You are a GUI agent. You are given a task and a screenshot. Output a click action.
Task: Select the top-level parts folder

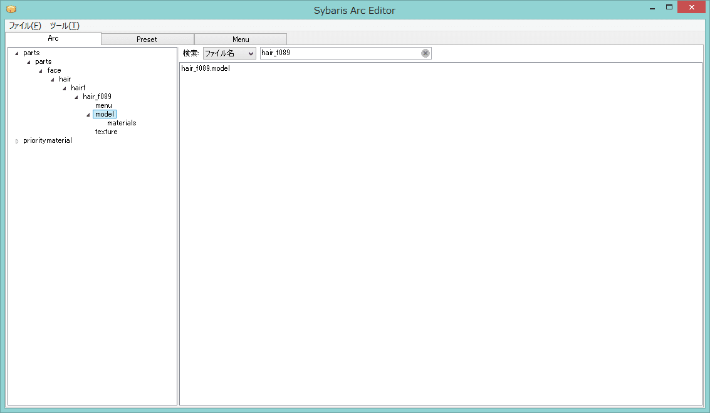click(x=31, y=53)
